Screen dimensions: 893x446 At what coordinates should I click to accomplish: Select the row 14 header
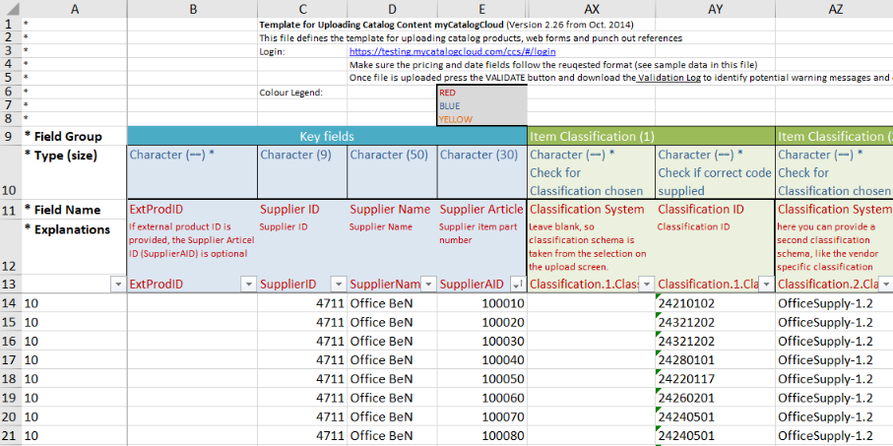click(10, 303)
